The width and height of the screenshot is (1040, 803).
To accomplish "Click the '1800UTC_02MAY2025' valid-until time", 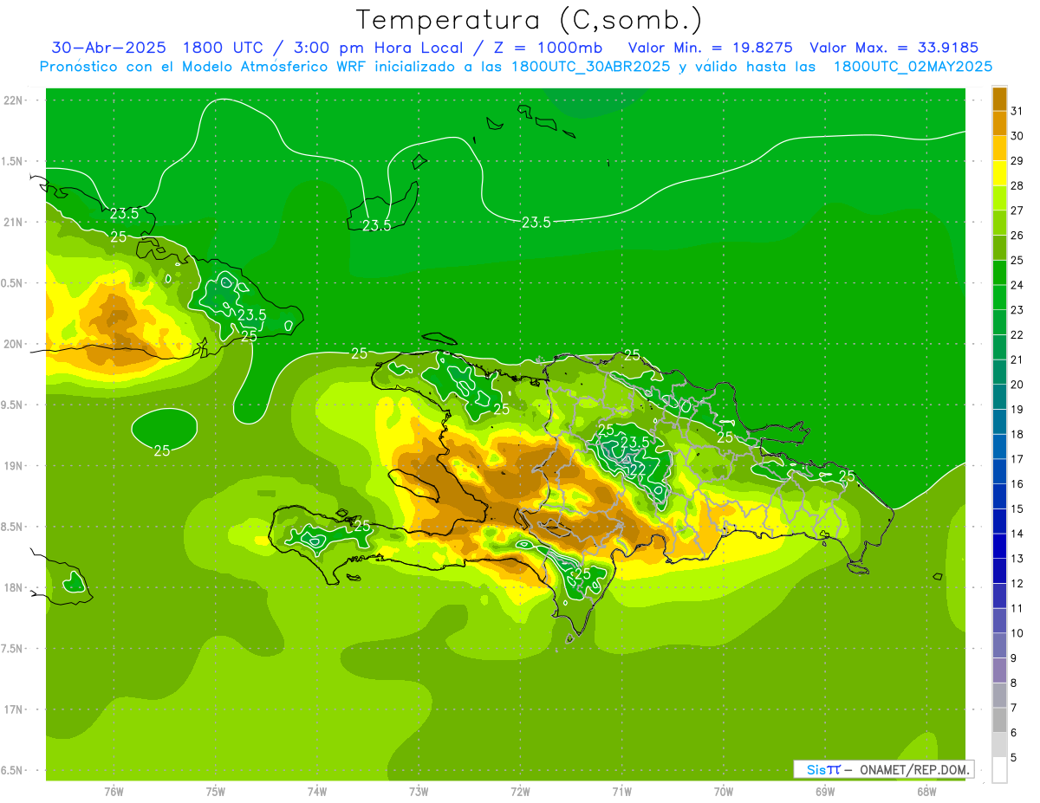I will click(x=913, y=67).
